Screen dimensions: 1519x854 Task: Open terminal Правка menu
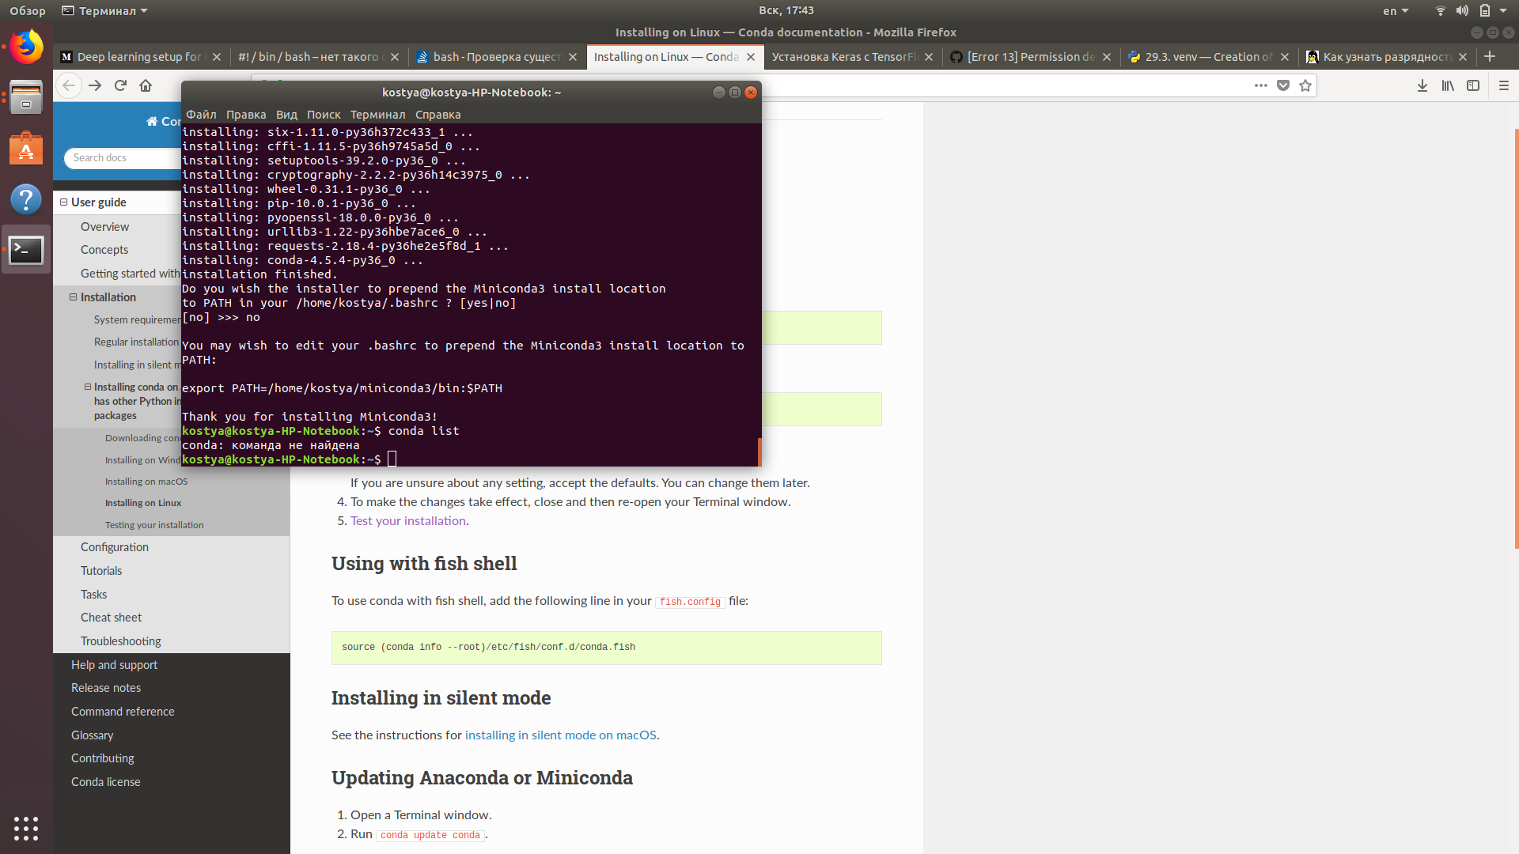coord(246,115)
